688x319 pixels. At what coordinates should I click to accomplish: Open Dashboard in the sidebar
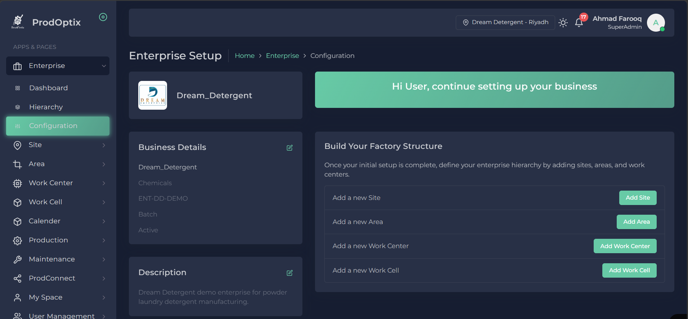coord(58,88)
